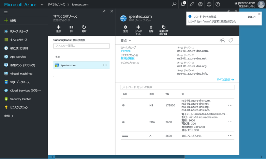This screenshot has width=266, height=159.
Task: Open サブスクリプション key item in sidebar
Action: [16, 107]
